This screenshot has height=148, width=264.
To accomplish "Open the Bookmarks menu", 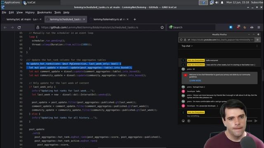I will point(45,12).
